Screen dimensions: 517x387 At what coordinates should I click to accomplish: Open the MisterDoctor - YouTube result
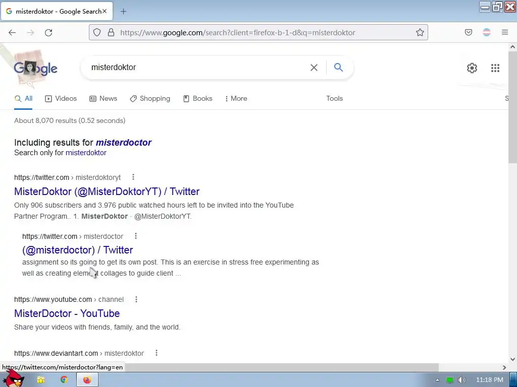67,313
